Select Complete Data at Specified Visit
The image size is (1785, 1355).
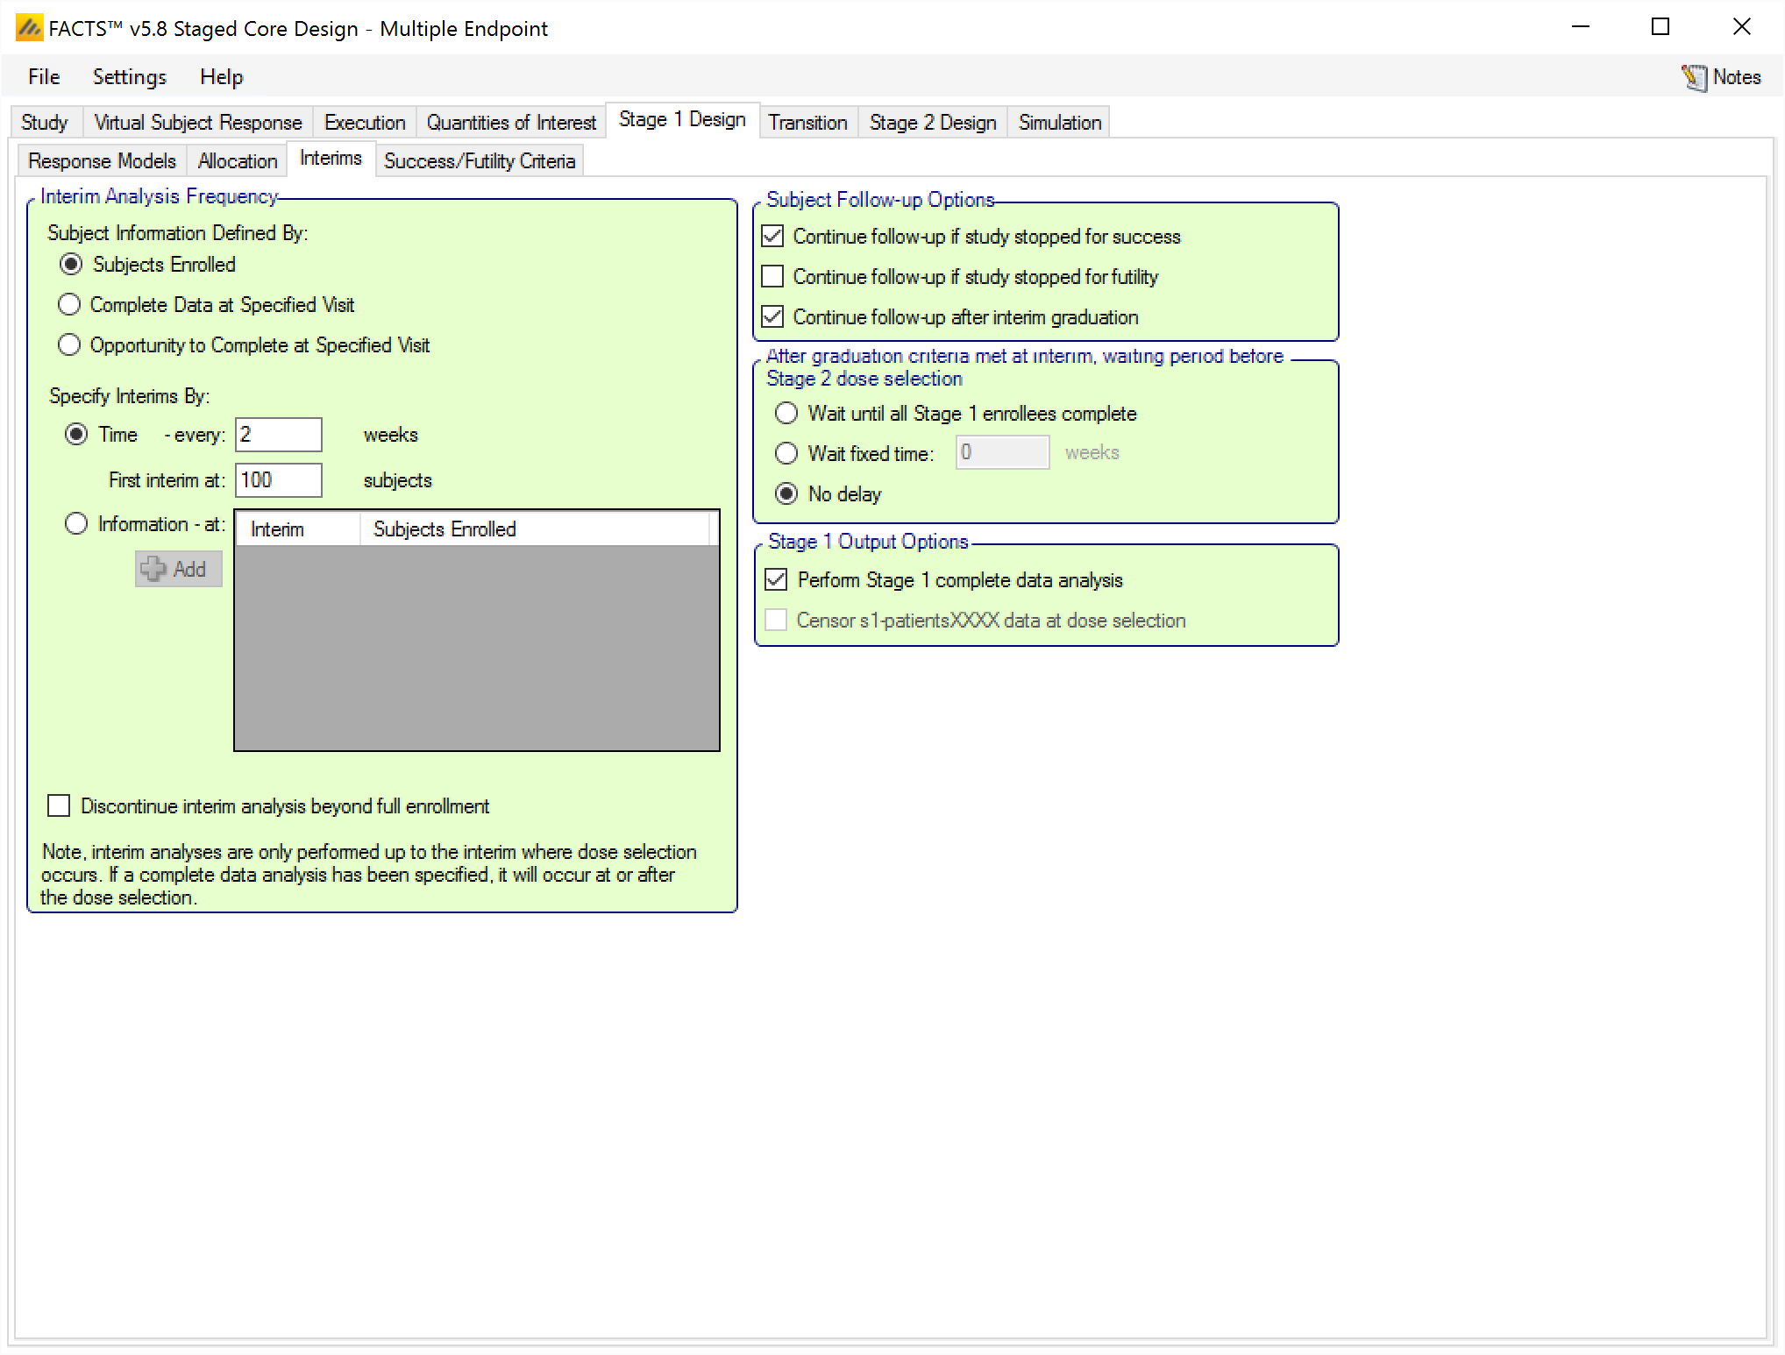69,305
